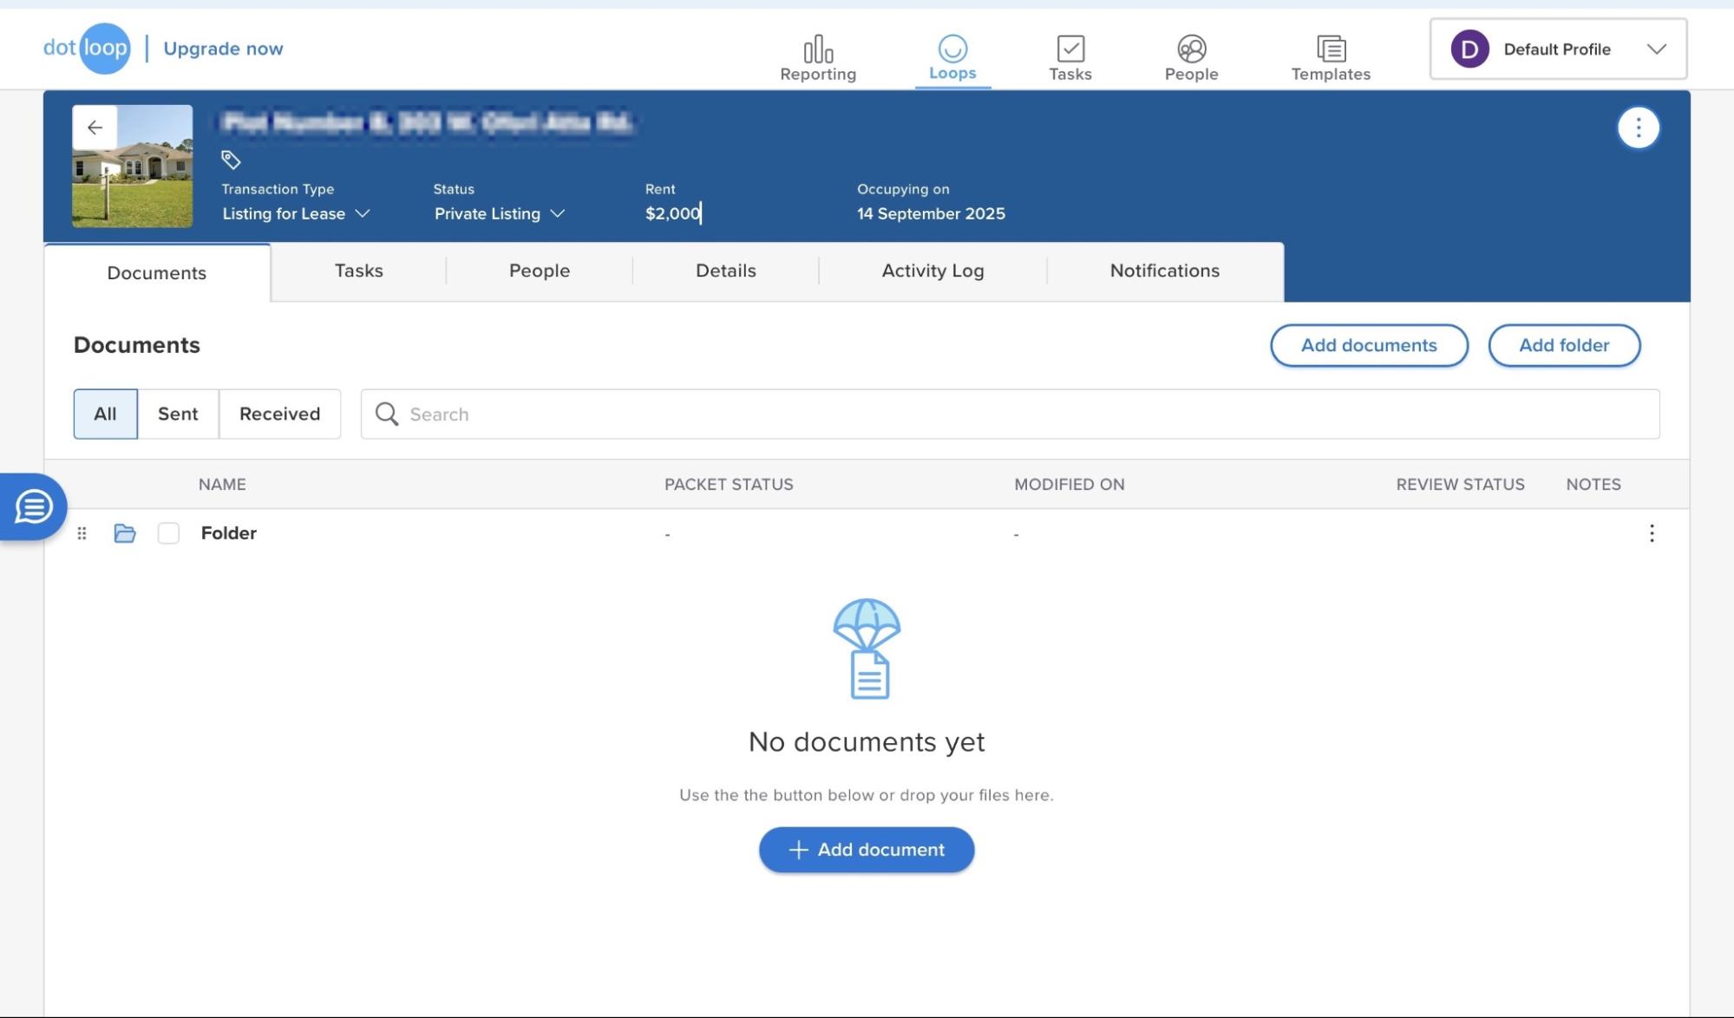Open the Reporting section
1734x1018 pixels.
[x=816, y=54]
